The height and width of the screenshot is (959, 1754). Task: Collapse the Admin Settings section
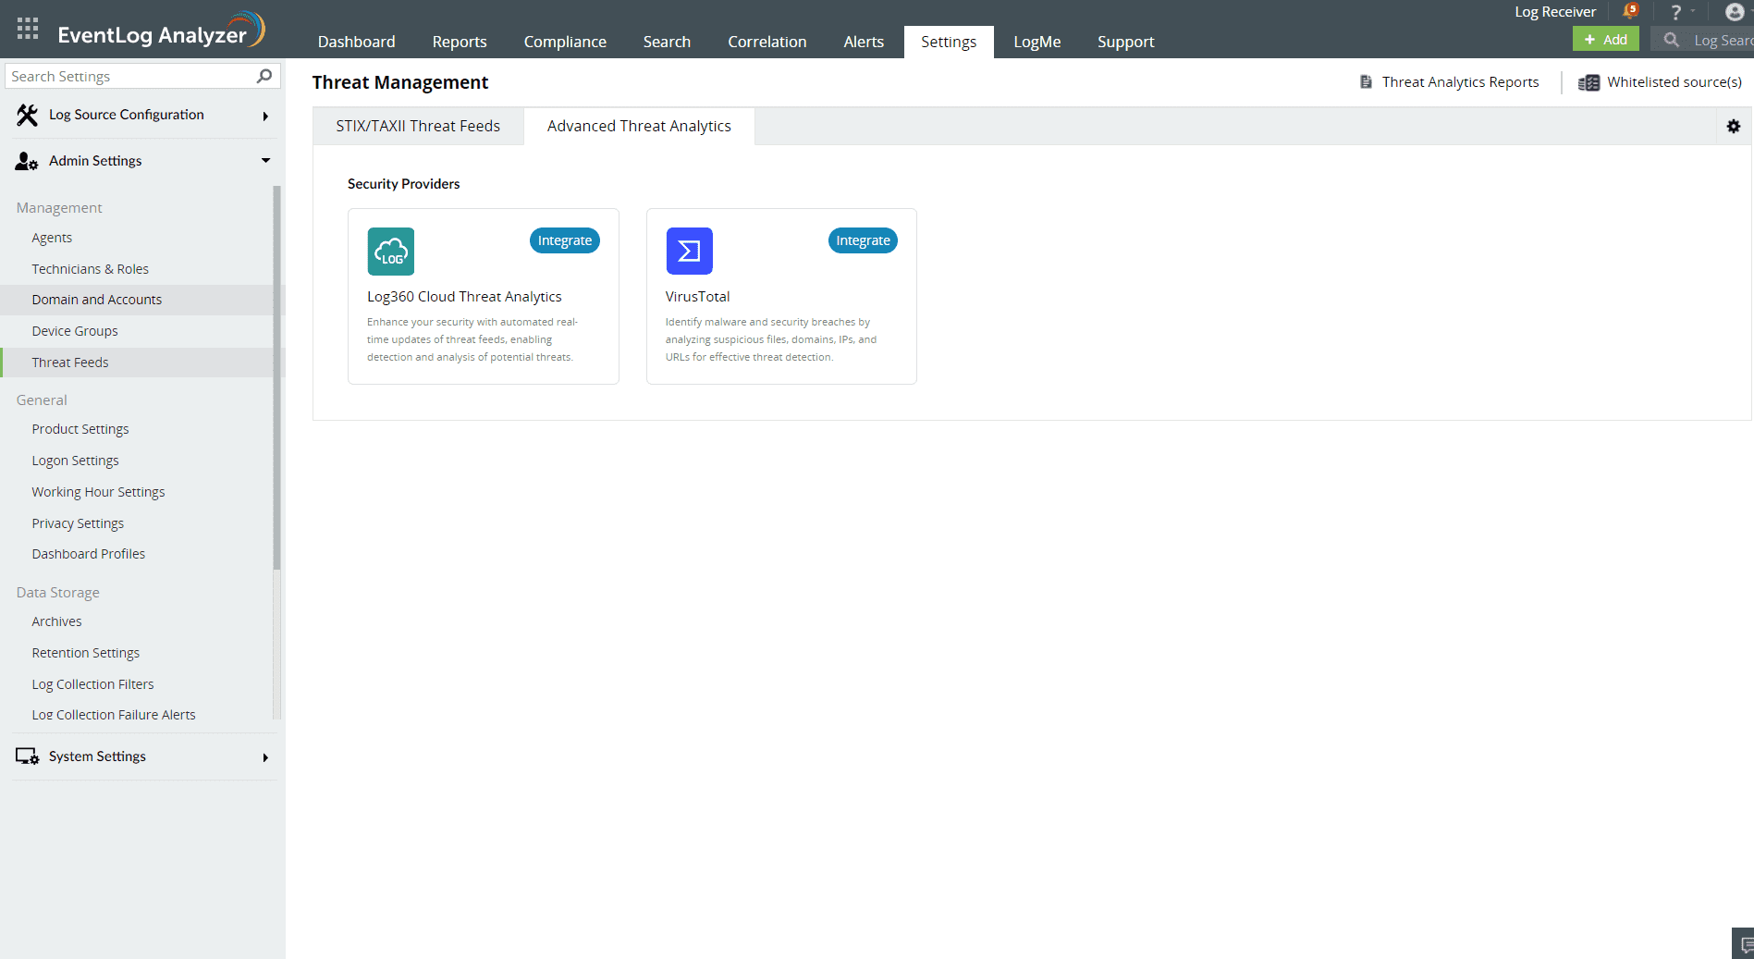tap(265, 160)
